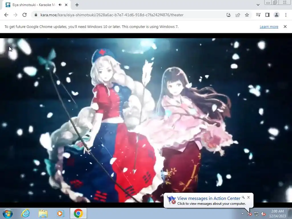View site information via the lock icon
Viewport: 292px width, 219px height.
(x=36, y=15)
